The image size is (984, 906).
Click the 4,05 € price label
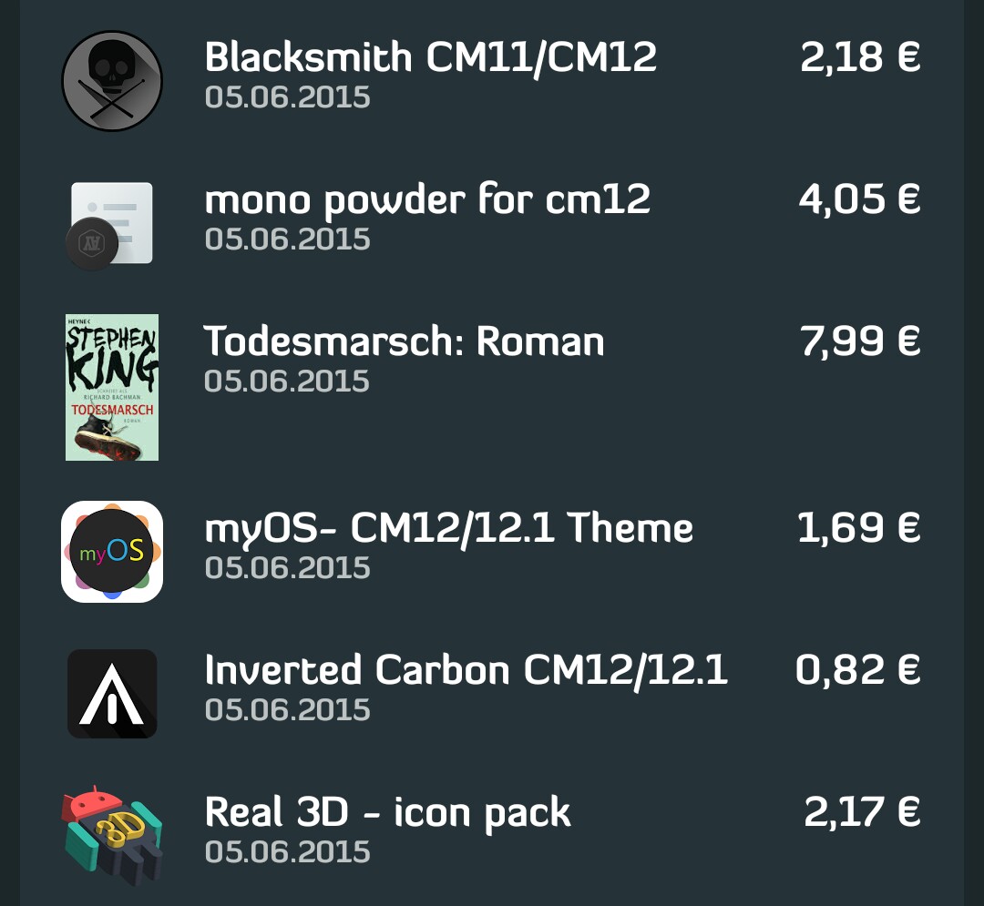tap(859, 199)
